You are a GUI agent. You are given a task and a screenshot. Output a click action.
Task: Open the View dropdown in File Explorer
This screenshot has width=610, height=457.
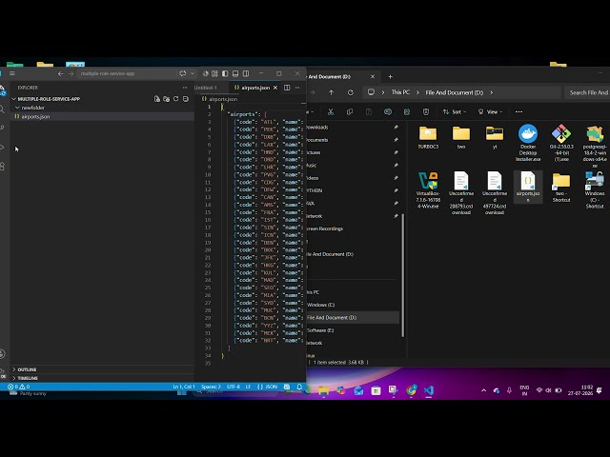tap(490, 112)
